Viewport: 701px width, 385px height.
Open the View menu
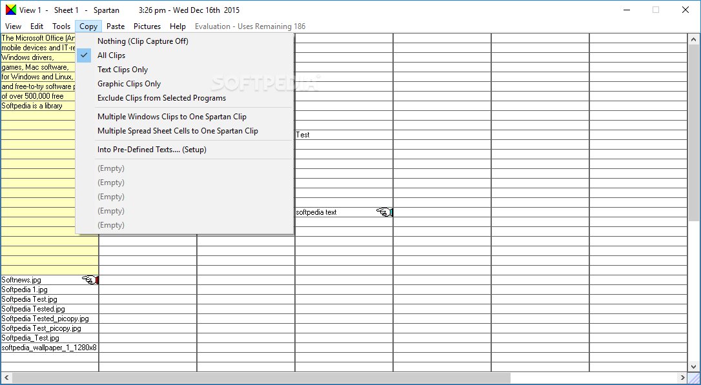pyautogui.click(x=14, y=26)
